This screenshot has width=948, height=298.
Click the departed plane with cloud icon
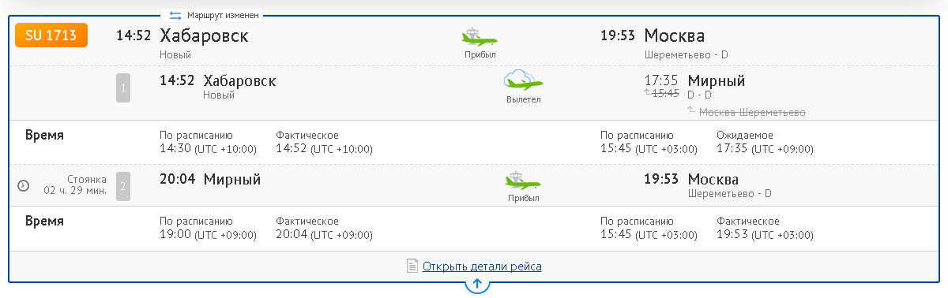coord(524,80)
